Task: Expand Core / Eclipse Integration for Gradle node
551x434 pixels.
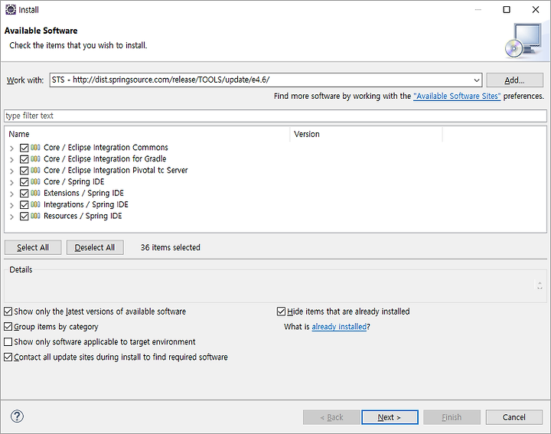Action: coord(11,159)
